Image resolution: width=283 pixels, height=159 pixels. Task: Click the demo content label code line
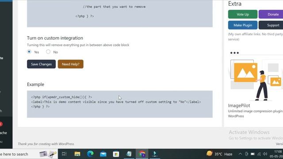[116, 102]
